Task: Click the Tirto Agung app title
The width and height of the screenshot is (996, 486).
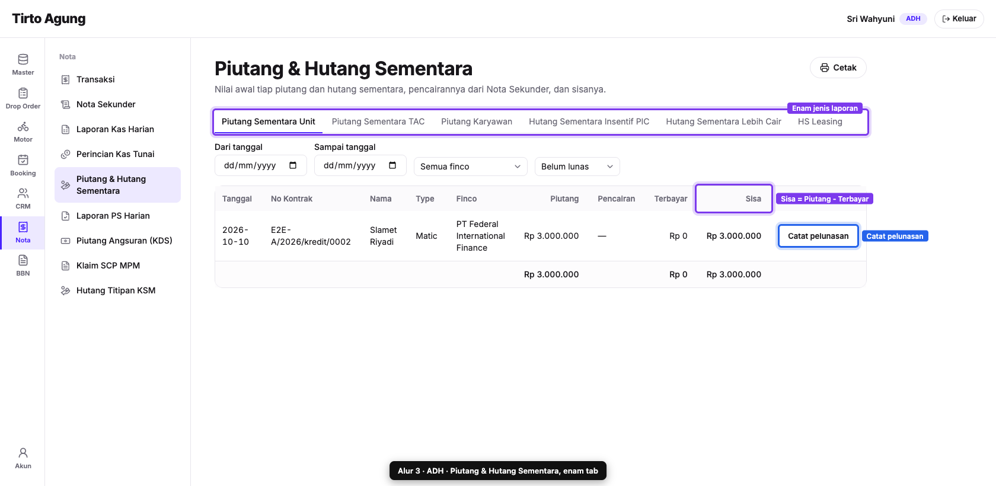Action: point(49,18)
